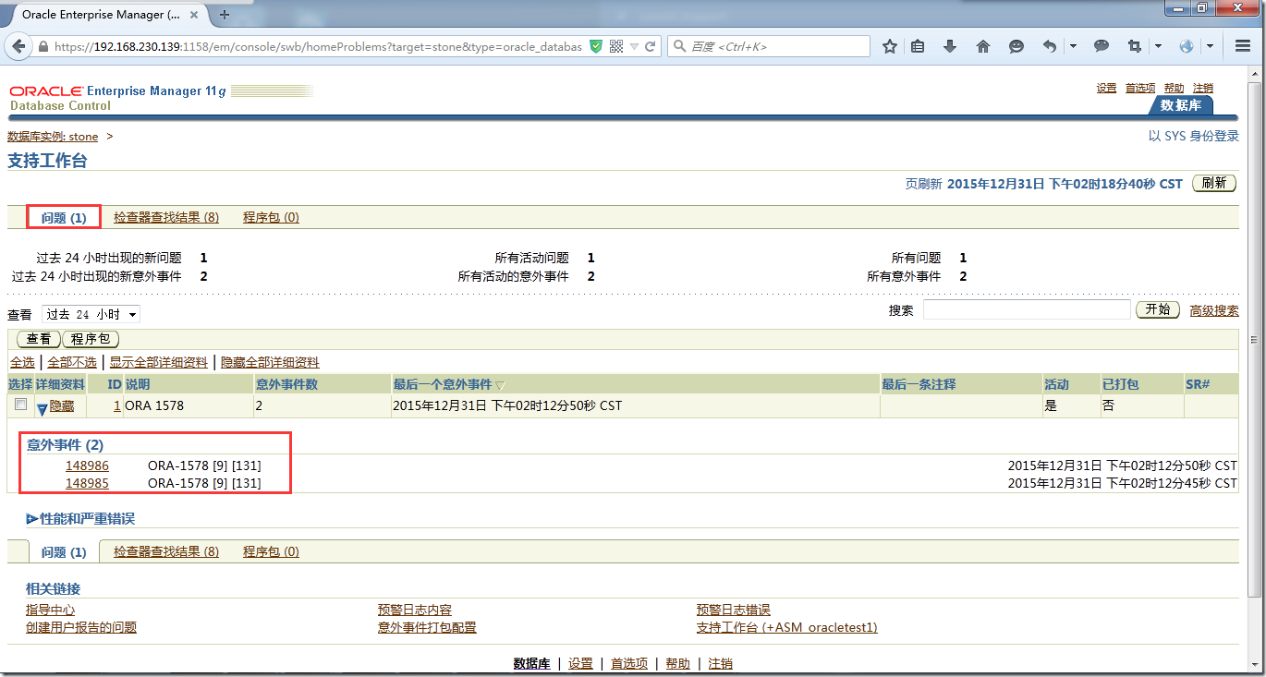Click the 全部不选 link
This screenshot has width=1266, height=677.
pos(72,362)
